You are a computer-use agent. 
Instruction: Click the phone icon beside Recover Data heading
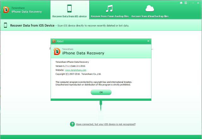point(6,25)
